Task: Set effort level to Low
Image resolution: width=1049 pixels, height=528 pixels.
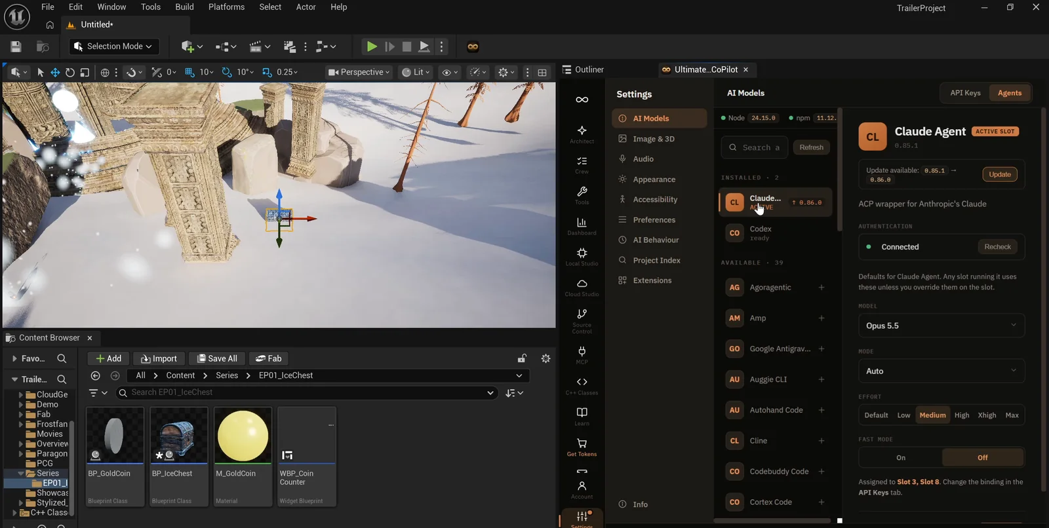Action: tap(903, 415)
